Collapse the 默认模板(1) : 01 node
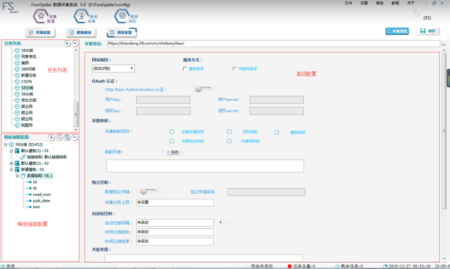This screenshot has width=450, height=269. point(11,151)
